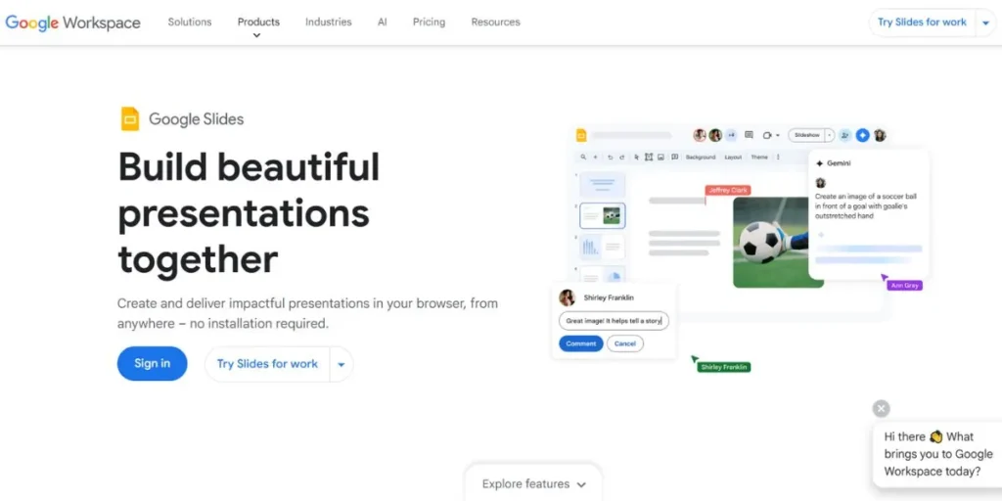Click hero Try Slides for work button
Viewport: 1002px width, 501px height.
[267, 364]
